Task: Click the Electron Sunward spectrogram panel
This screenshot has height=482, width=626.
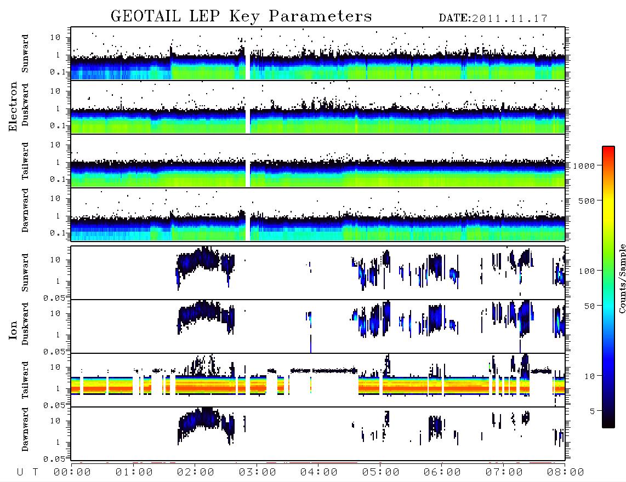Action: (318, 54)
